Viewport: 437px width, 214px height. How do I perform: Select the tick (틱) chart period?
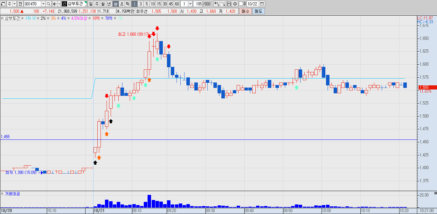[128, 4]
